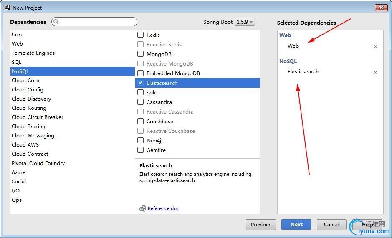Open the Pivotal Cloud Foundry category
The width and height of the screenshot is (392, 238).
(x=38, y=163)
